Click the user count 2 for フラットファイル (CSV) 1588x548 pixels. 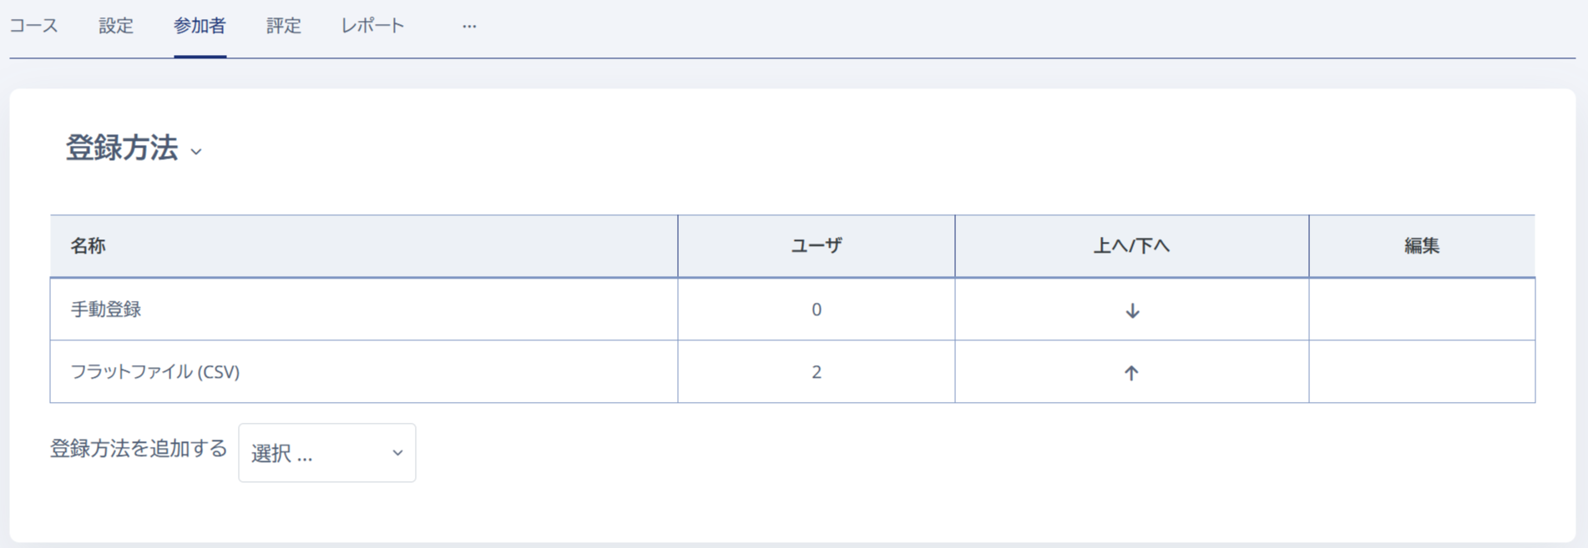[816, 372]
